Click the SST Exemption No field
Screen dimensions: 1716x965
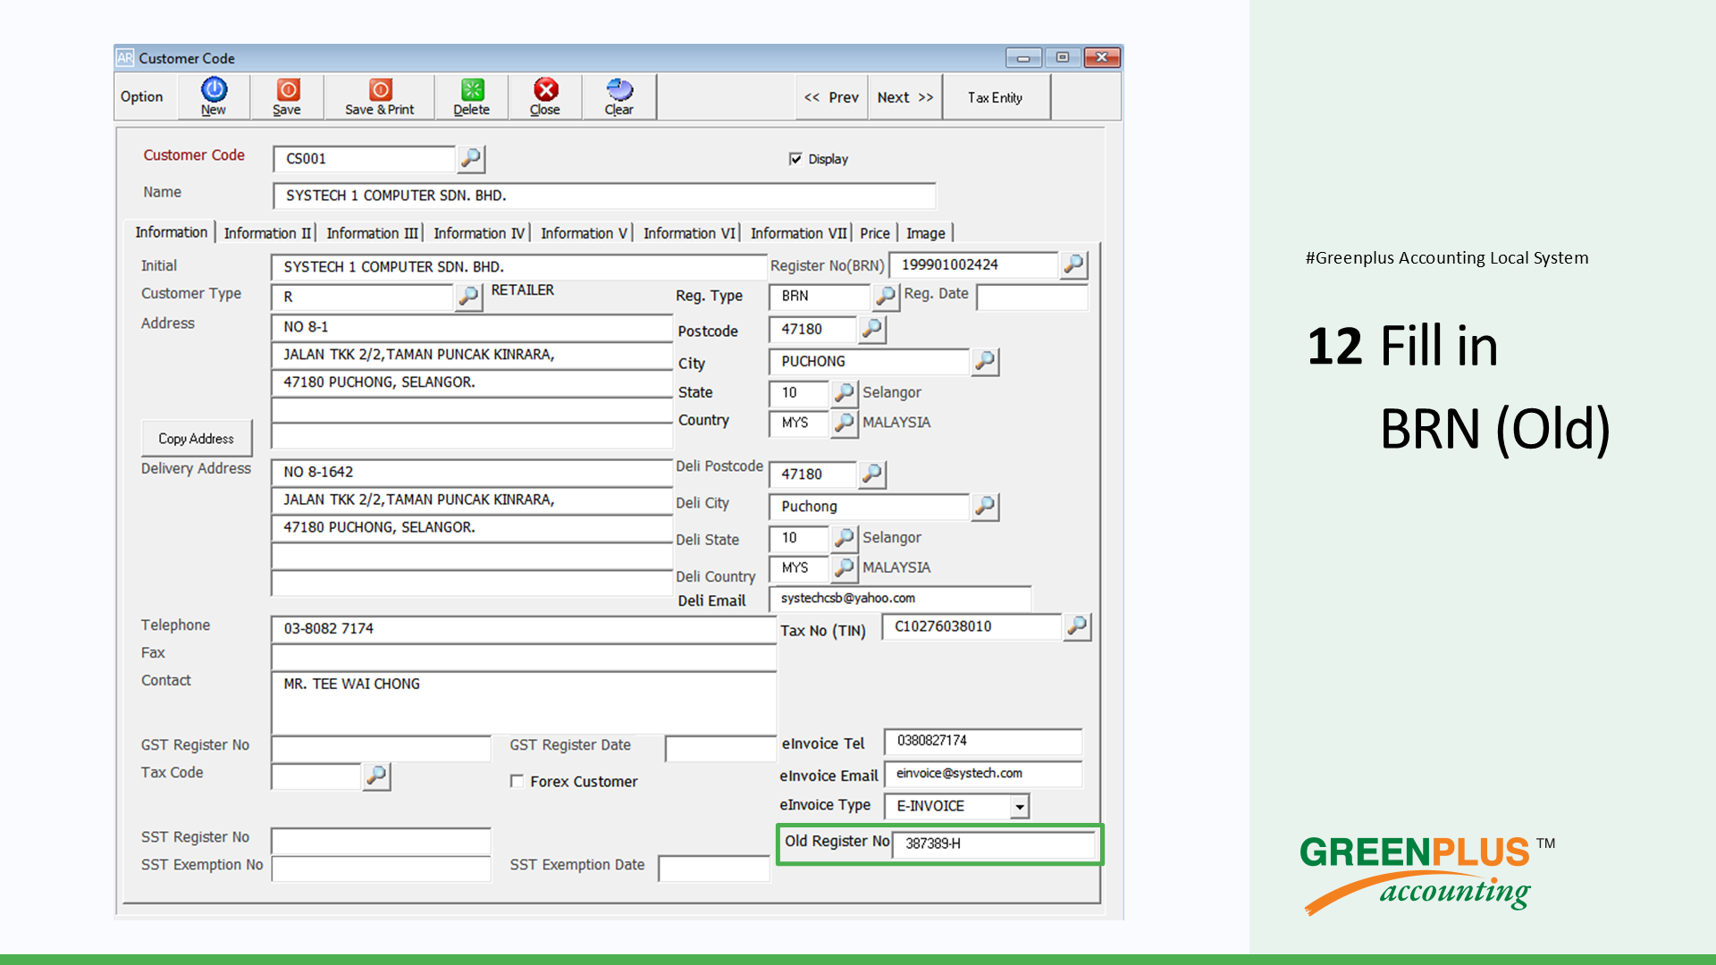[x=382, y=868]
